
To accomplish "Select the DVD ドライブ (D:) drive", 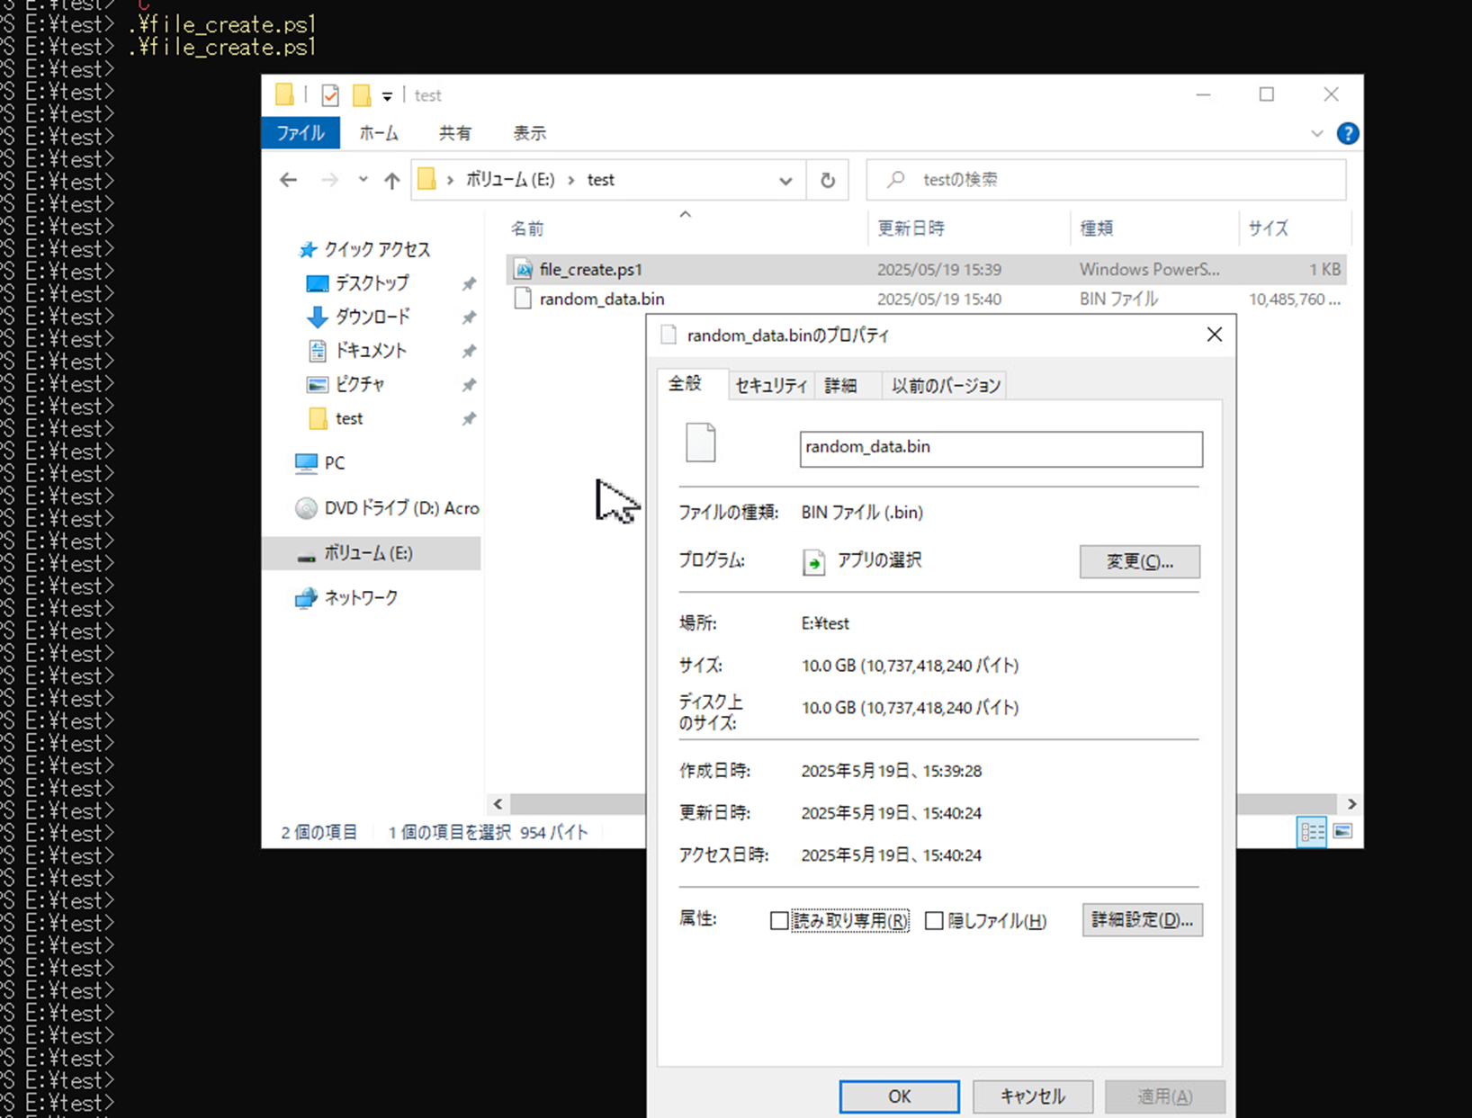I will pos(400,508).
